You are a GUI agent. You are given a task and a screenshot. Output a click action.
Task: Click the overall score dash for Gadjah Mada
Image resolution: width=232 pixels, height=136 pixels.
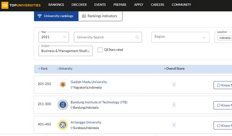pos(174,85)
